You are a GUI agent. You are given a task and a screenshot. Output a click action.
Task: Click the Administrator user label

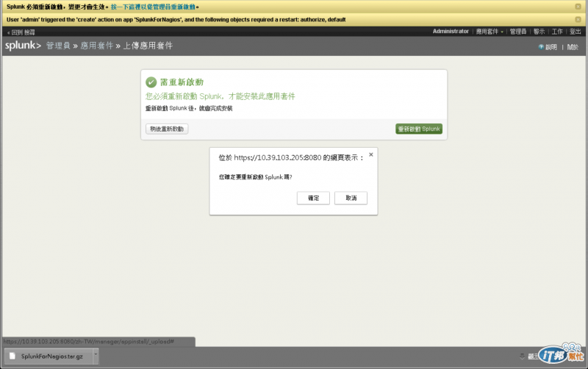(x=451, y=31)
